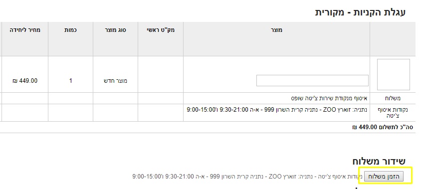Click the empty product name box
The width and height of the screenshot is (421, 189).
pos(312,81)
